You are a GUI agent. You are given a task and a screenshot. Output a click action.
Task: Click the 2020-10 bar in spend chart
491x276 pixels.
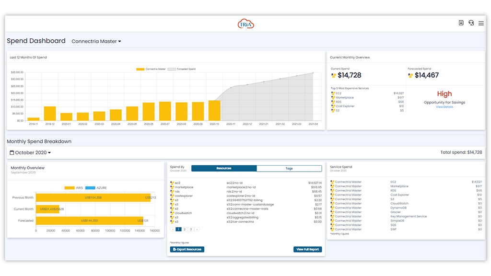coord(214,111)
